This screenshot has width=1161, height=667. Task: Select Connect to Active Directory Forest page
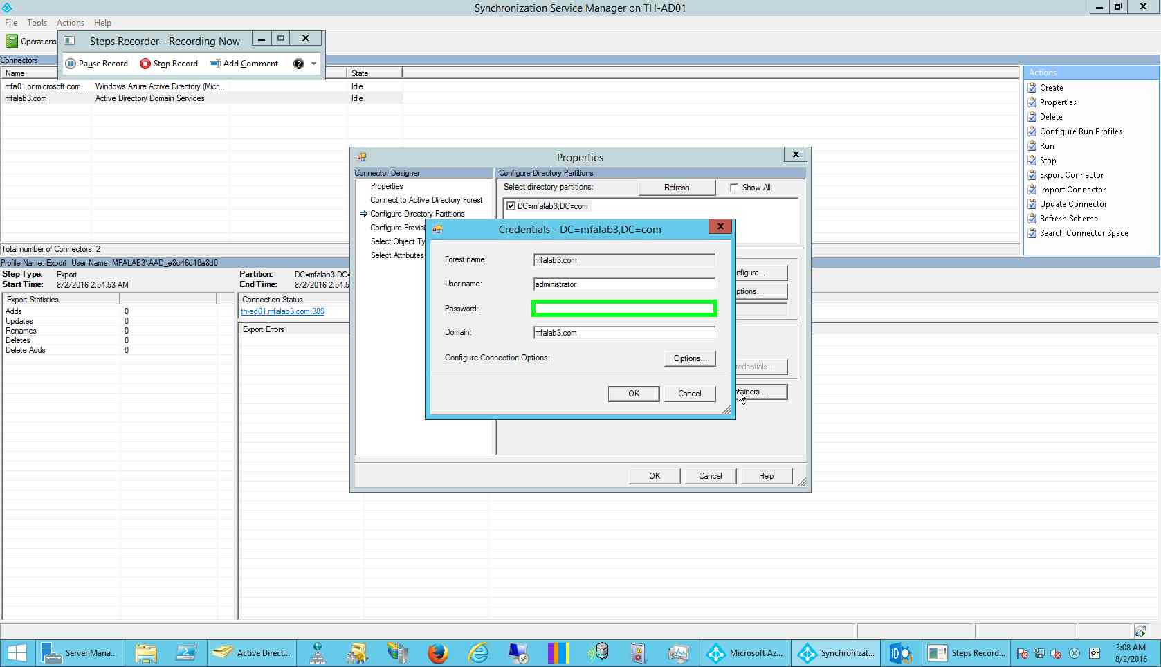(426, 200)
